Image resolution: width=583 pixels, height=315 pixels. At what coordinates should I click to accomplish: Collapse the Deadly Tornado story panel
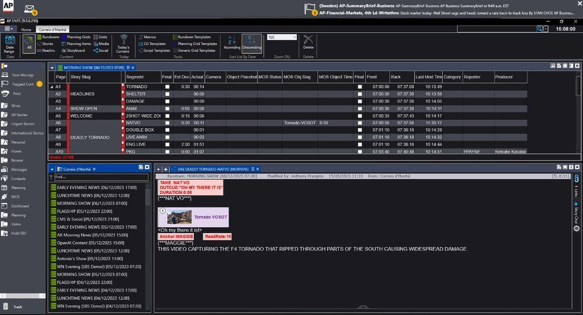pos(158,169)
